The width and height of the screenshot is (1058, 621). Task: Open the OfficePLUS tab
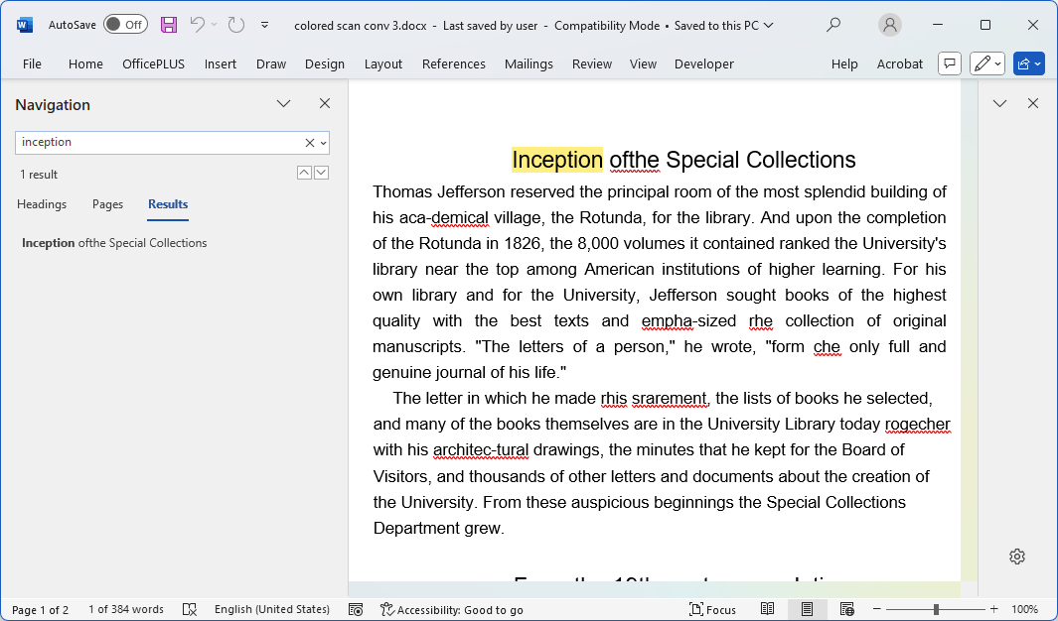pyautogui.click(x=153, y=64)
